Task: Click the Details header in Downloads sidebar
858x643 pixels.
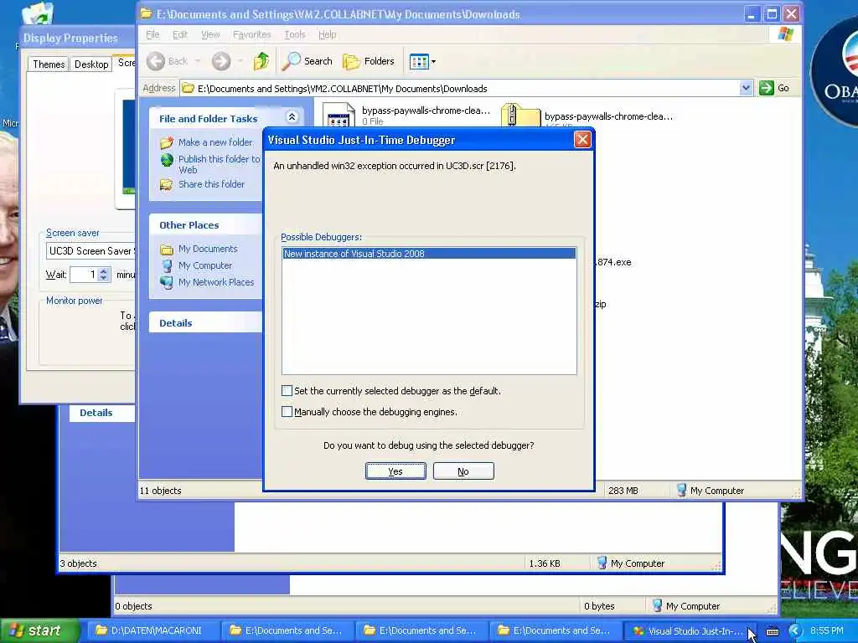Action: [x=176, y=323]
